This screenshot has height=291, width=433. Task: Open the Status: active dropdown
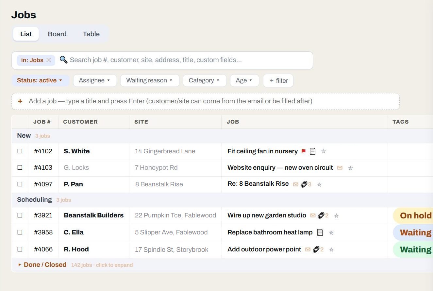(40, 80)
